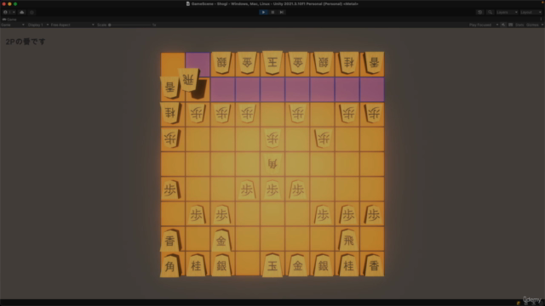Click the player's pawn 歩 above the rook
Screen dimensions: 545x306
348,215
